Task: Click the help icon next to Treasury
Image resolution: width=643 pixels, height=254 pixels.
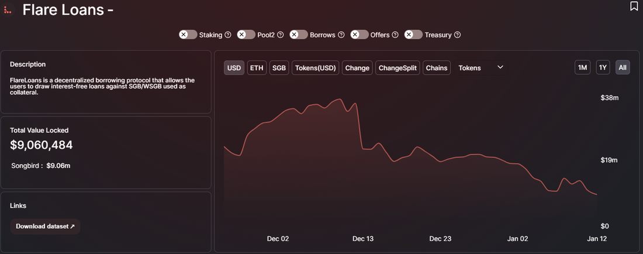Action: (x=457, y=35)
